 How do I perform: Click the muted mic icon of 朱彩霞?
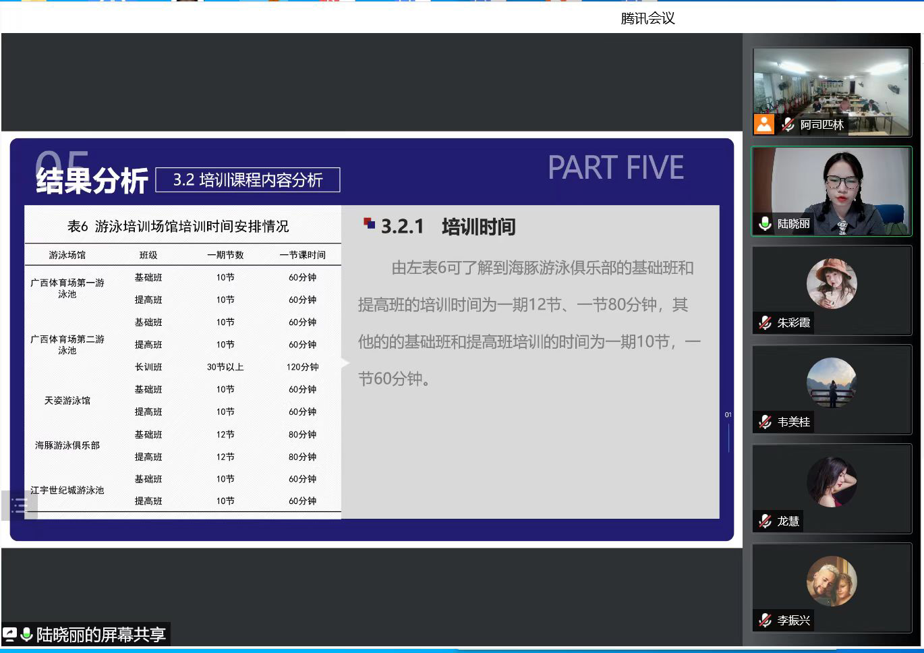(x=765, y=323)
